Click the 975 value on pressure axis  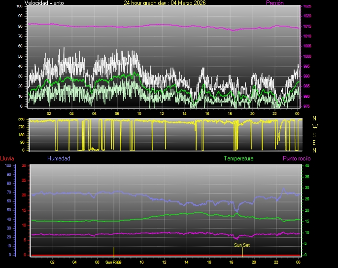[306, 106]
